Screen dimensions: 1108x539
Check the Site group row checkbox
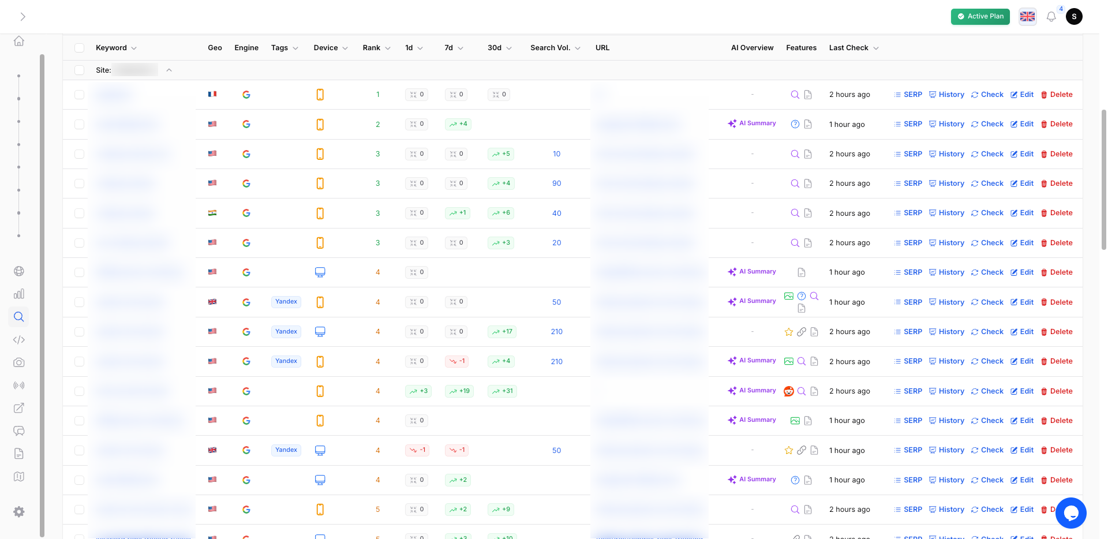(79, 70)
